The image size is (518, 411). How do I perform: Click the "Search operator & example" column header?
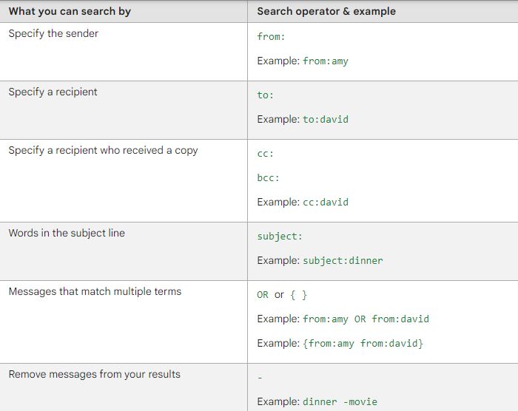[326, 11]
